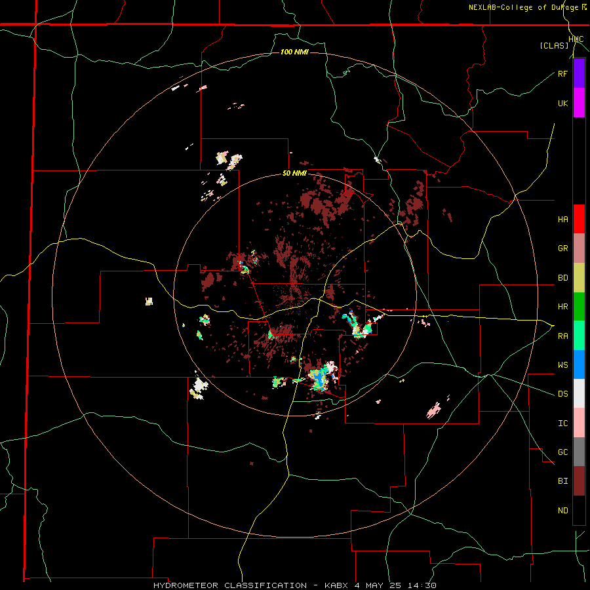
Task: Choose the blue WS legend swatch
Action: tap(579, 364)
